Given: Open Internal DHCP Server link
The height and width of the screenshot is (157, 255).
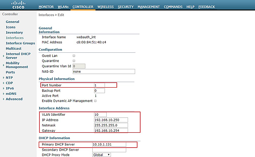Looking at the screenshot, I should pos(18,56).
